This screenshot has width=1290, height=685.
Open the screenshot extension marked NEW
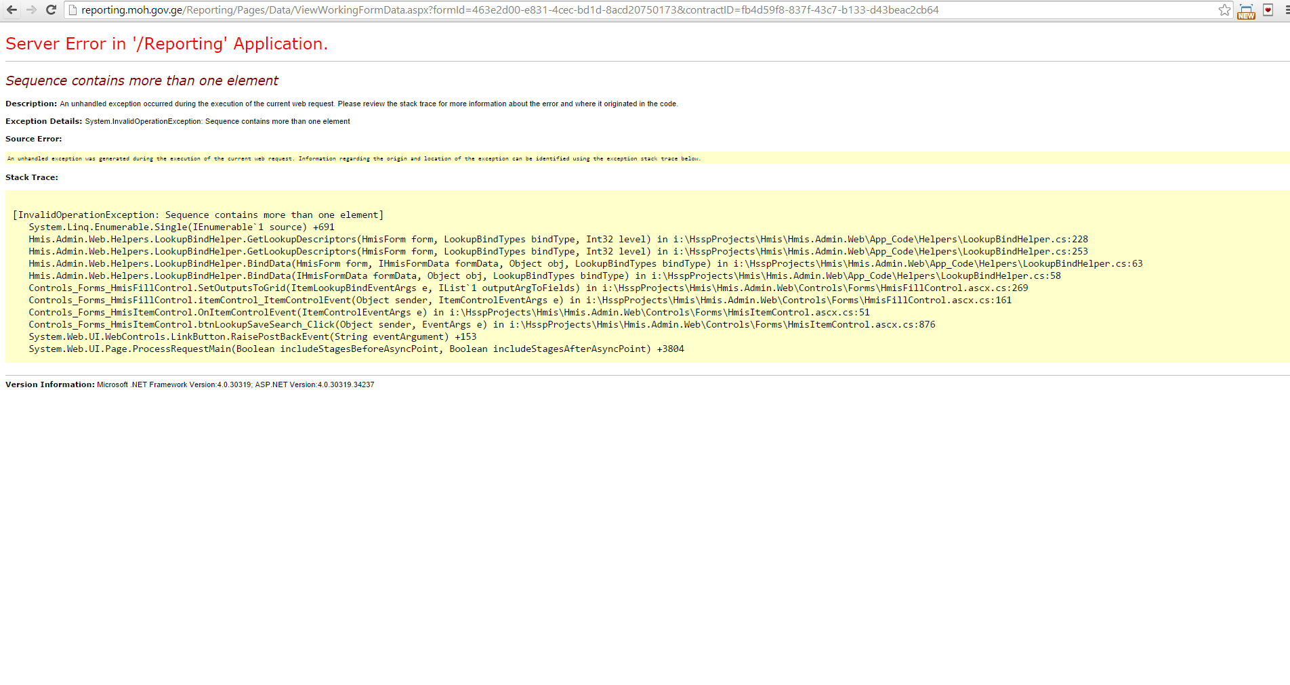point(1246,11)
